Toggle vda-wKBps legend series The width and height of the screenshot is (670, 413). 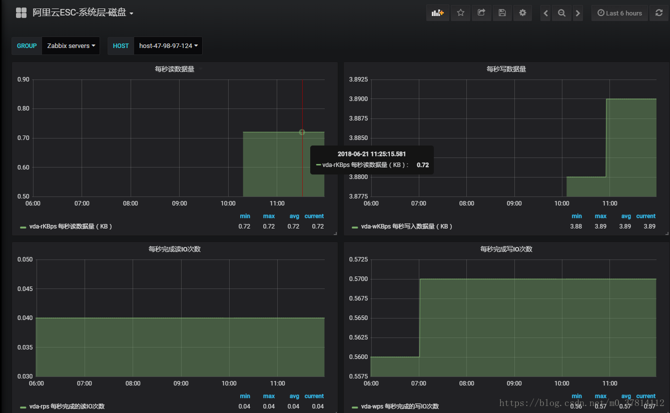pyautogui.click(x=407, y=226)
